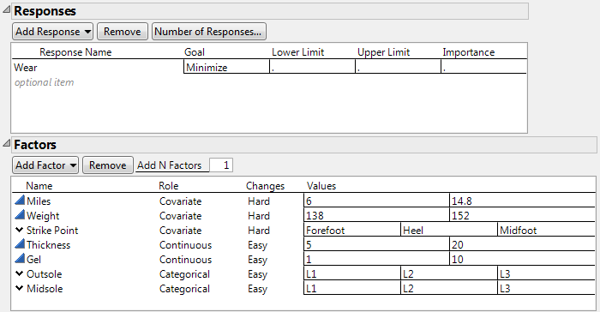
Task: Edit Midsole level L1 cell
Action: (352, 288)
